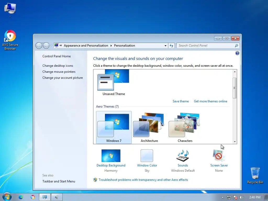Click theme list scroll up arrow
The image size is (268, 201).
pos(235,72)
